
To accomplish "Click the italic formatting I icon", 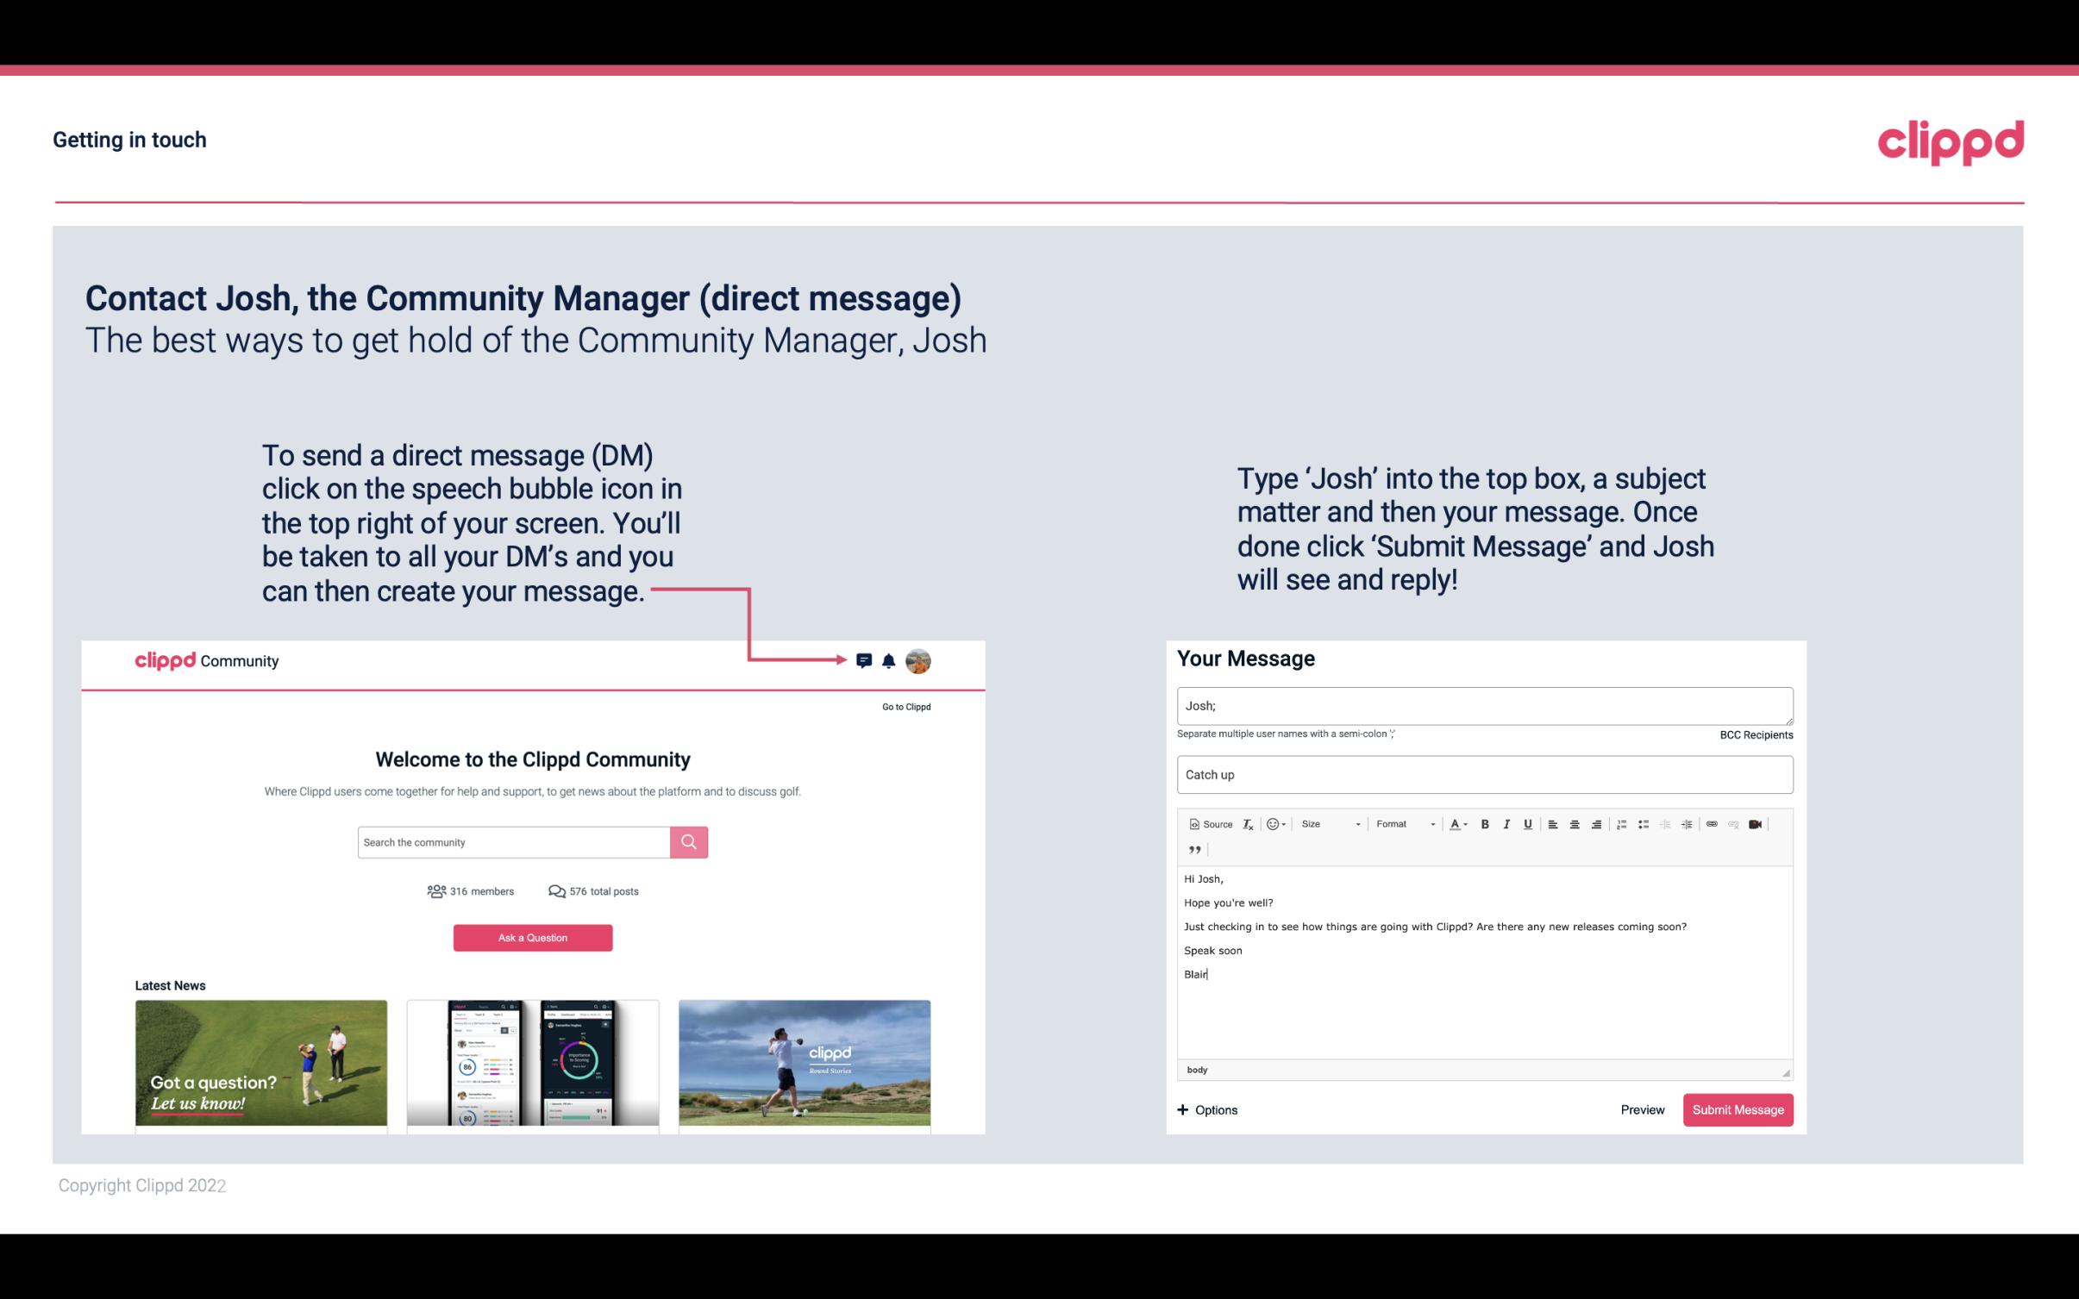I will [1507, 823].
